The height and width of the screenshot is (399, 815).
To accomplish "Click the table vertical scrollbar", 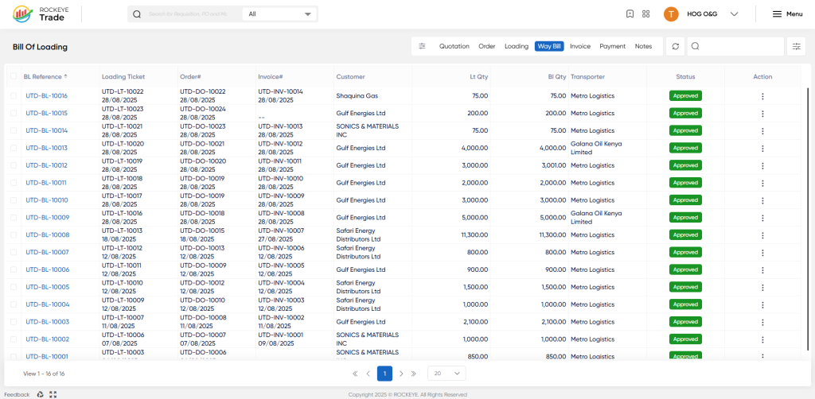I will [807, 218].
